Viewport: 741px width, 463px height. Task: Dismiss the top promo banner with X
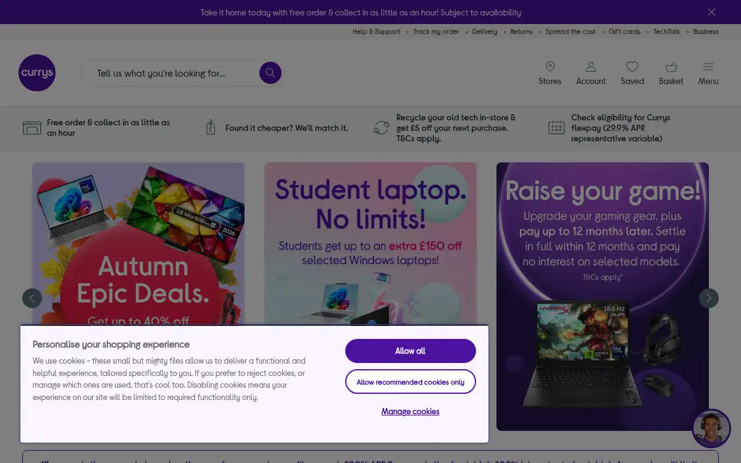point(711,12)
